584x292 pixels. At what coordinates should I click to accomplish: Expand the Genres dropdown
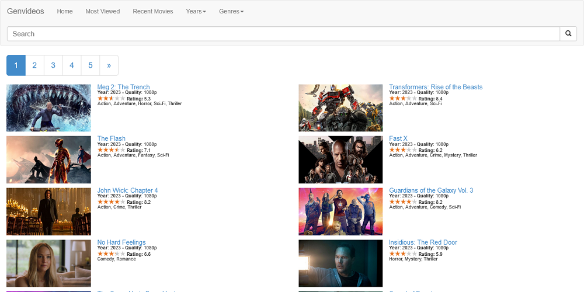click(x=231, y=11)
